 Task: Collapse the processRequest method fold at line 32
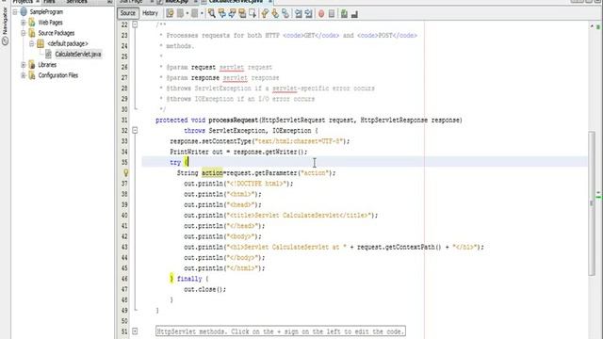(x=135, y=131)
